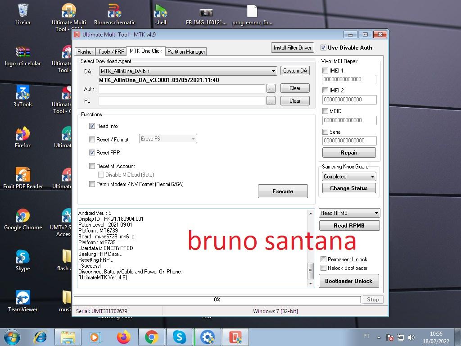Select the Google Chrome desktop shortcut
The width and height of the screenshot is (461, 346).
[x=23, y=219]
